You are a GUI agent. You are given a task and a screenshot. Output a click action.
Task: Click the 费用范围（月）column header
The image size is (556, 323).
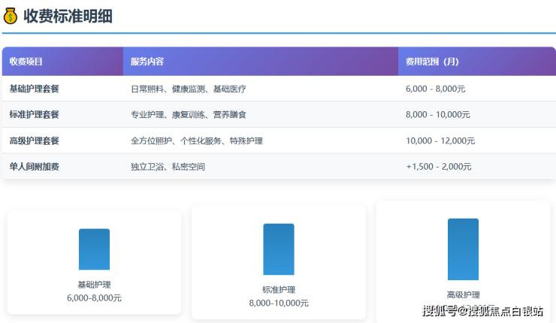click(x=432, y=62)
